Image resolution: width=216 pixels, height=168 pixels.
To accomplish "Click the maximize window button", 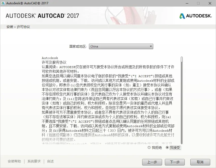I will (198, 3).
